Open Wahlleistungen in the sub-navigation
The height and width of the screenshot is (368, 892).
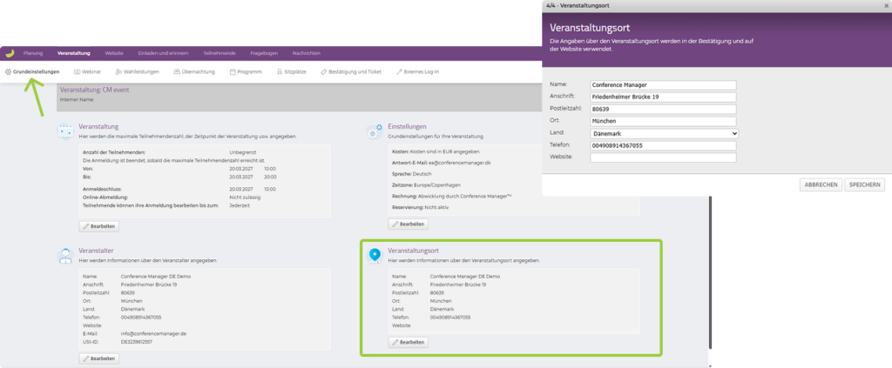137,71
